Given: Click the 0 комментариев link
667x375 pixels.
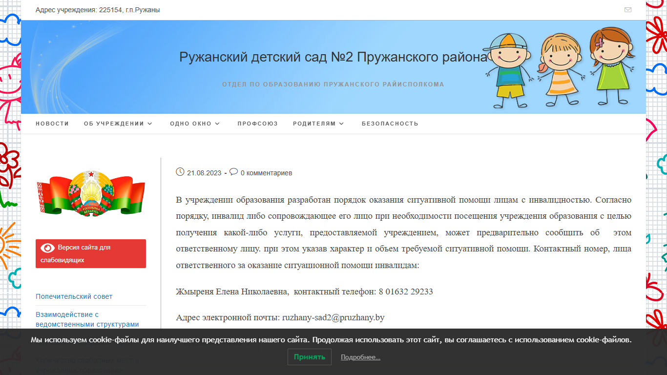Looking at the screenshot, I should click(x=266, y=173).
